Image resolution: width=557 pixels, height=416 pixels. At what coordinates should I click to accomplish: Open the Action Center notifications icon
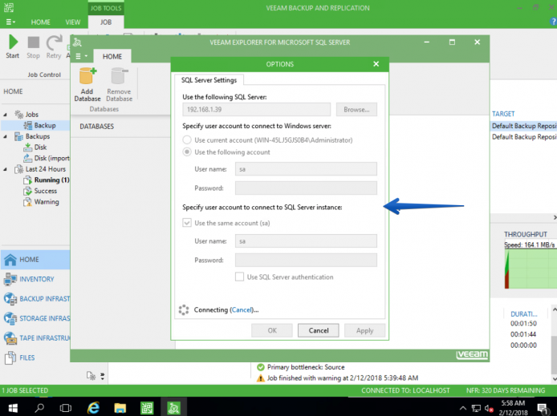pos(543,409)
